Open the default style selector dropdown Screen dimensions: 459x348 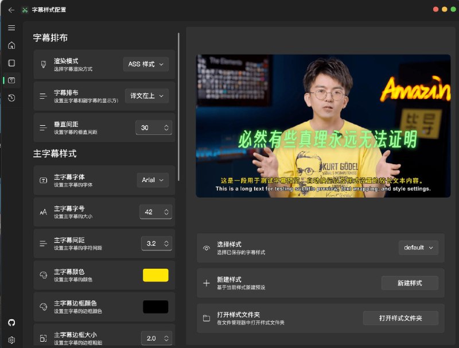pyautogui.click(x=418, y=248)
